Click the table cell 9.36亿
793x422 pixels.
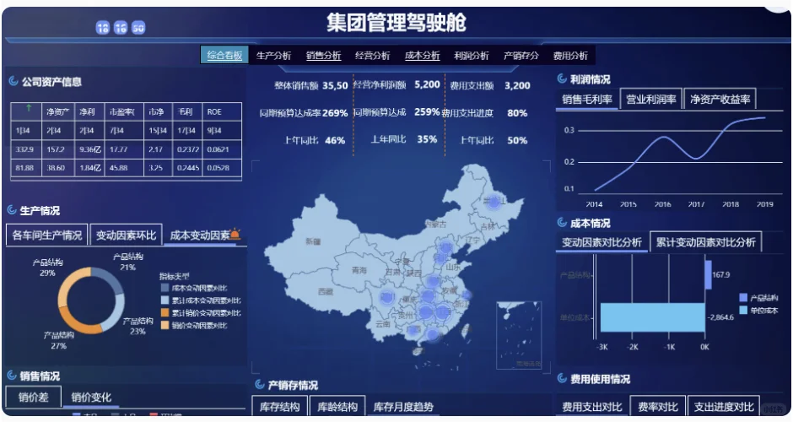(90, 149)
